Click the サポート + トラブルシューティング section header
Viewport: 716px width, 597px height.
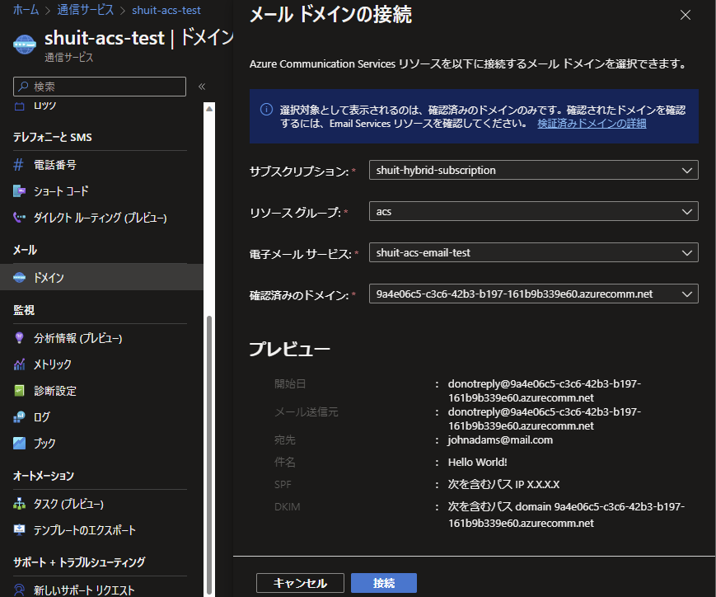[x=79, y=562]
